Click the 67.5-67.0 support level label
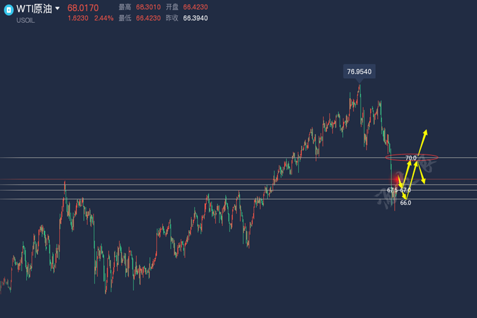The height and width of the screenshot is (318, 477). point(399,190)
